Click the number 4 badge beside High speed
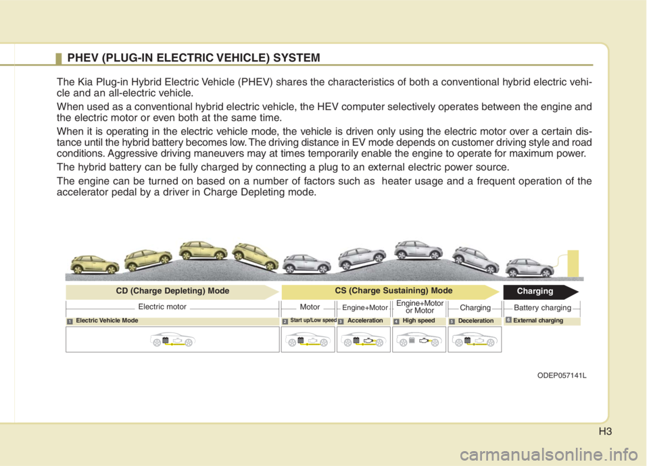This screenshot has height=466, width=649. tap(396, 321)
